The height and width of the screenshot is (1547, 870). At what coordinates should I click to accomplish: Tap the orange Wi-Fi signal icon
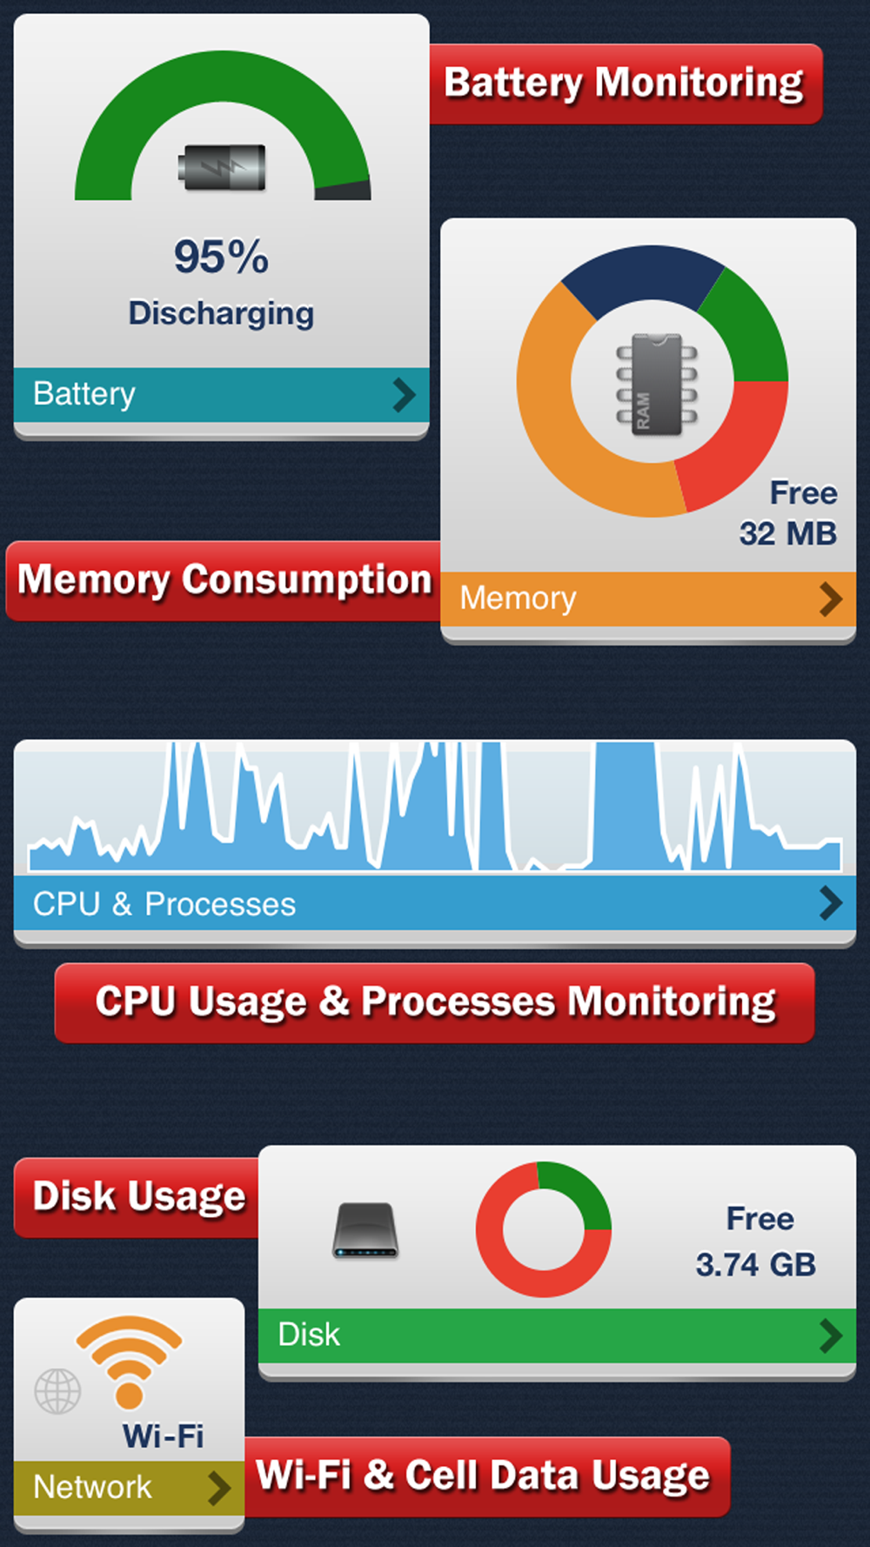coord(129,1361)
